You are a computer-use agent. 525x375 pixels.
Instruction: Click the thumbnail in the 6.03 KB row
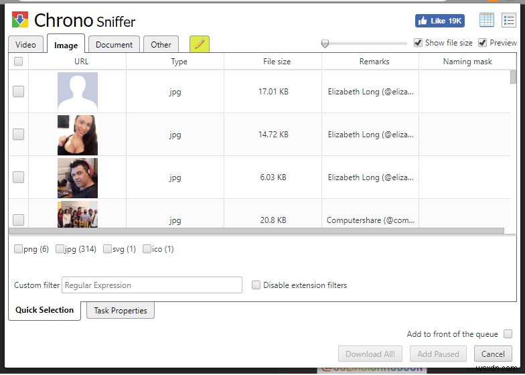point(78,178)
